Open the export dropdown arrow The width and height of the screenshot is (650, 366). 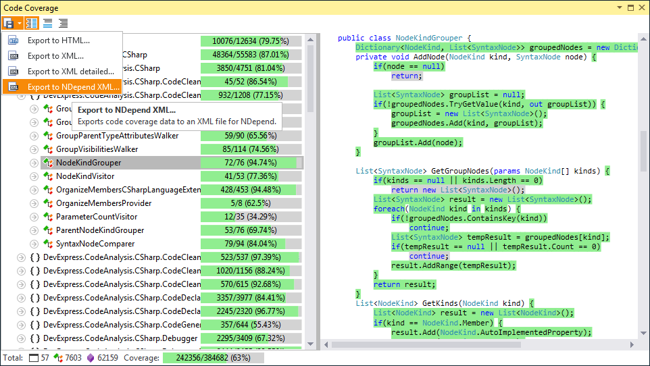19,23
